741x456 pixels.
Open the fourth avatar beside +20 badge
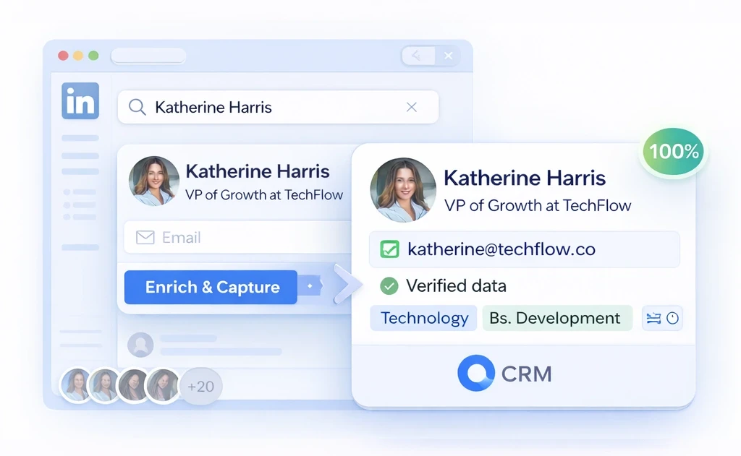tap(163, 385)
